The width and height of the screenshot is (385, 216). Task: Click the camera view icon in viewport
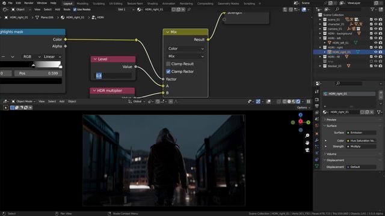coord(307,150)
